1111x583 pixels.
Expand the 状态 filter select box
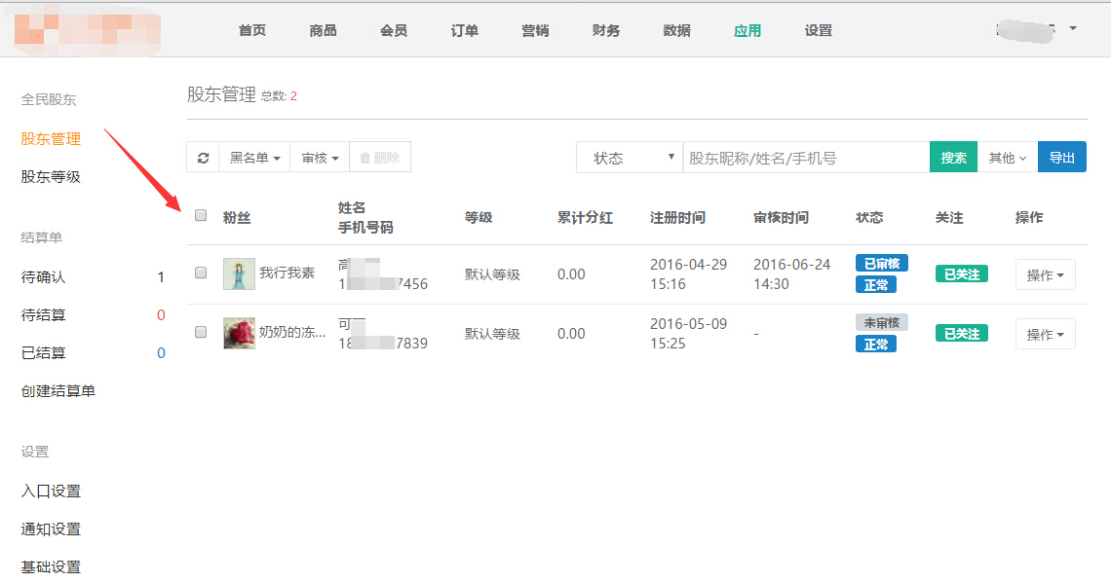(630, 158)
